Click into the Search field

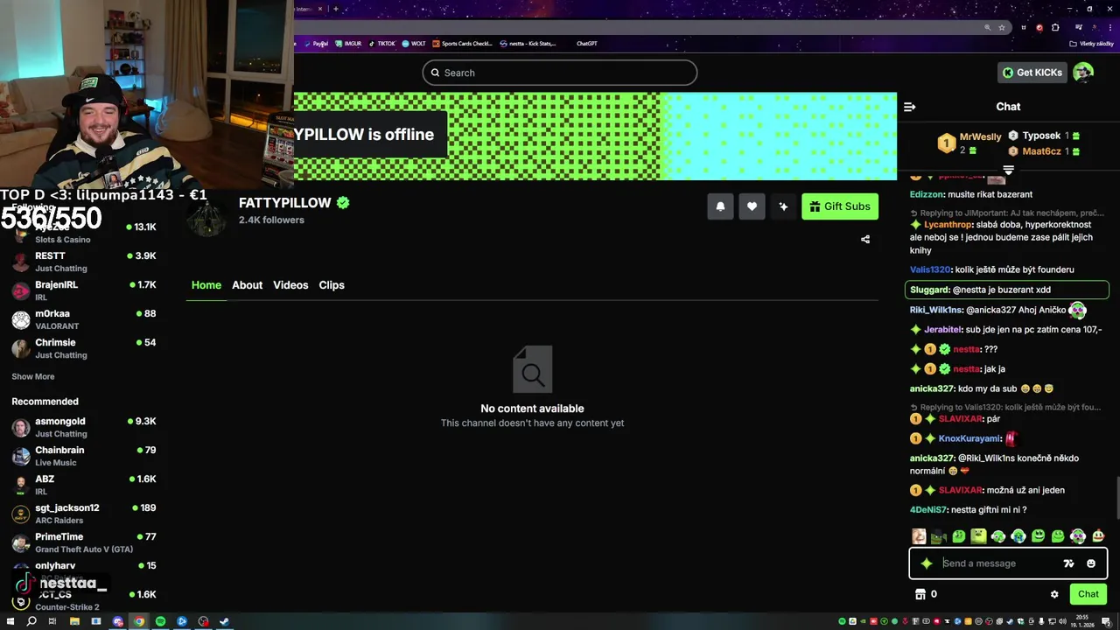click(560, 73)
